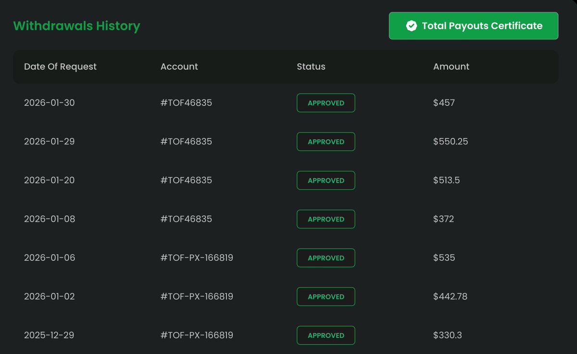
Task: Select the $457 amount
Action: pos(444,103)
